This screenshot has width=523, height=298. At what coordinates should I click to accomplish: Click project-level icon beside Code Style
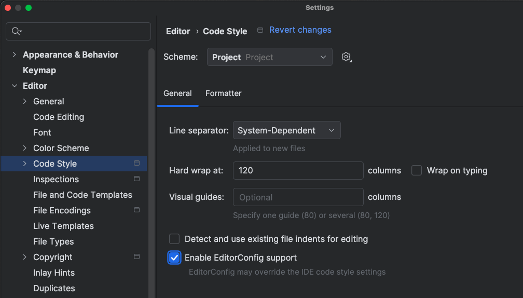(x=137, y=164)
